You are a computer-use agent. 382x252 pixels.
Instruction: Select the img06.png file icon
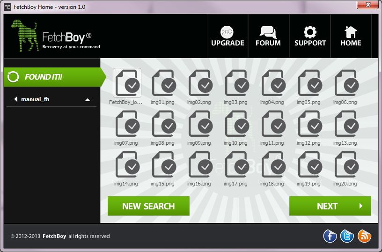(346, 83)
